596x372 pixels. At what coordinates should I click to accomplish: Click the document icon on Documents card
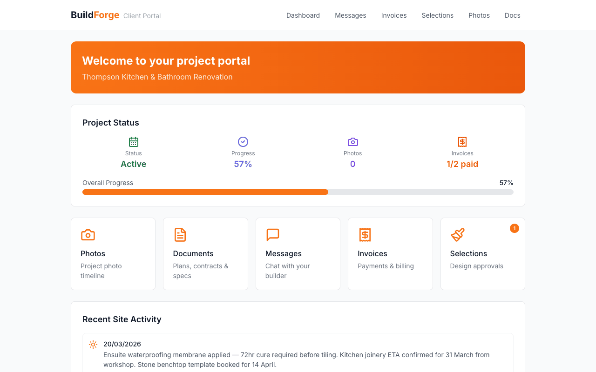point(180,235)
